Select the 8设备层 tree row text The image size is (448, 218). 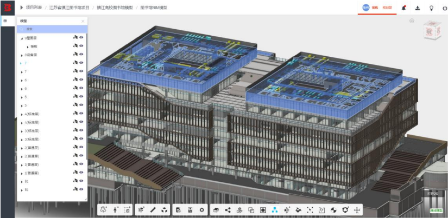click(30, 55)
